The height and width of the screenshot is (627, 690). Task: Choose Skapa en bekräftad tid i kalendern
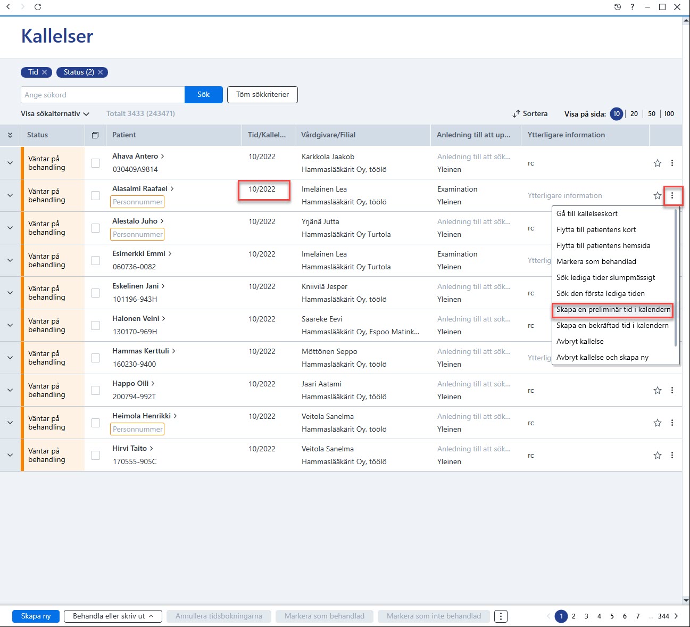[612, 326]
